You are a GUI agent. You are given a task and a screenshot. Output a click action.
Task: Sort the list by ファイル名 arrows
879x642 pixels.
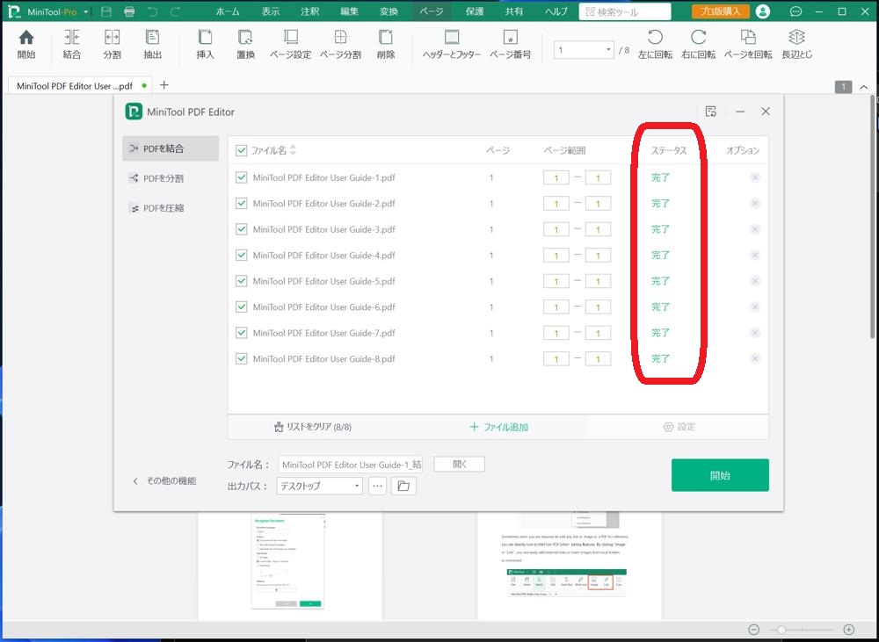(x=293, y=150)
